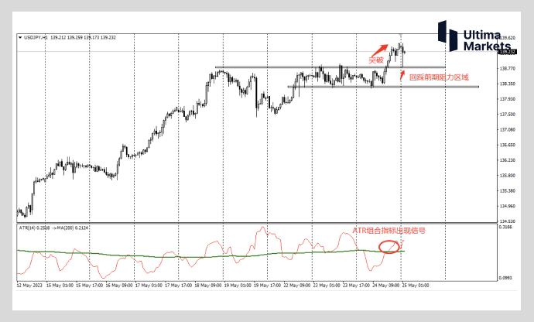The image size is (534, 322).
Task: Open the dropdown triangle beside USDJPY,H1
Action: click(x=20, y=37)
